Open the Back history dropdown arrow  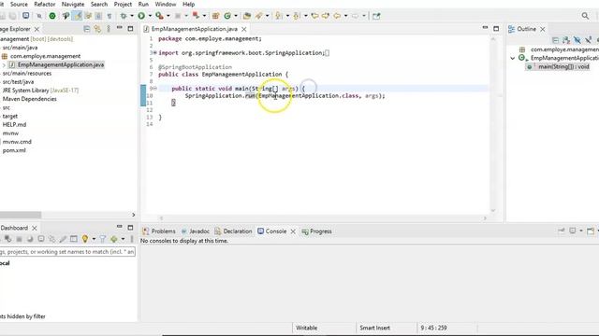345,16
